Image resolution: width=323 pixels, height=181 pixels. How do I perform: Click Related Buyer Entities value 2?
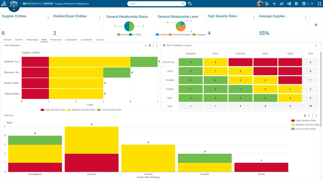pos(55,33)
